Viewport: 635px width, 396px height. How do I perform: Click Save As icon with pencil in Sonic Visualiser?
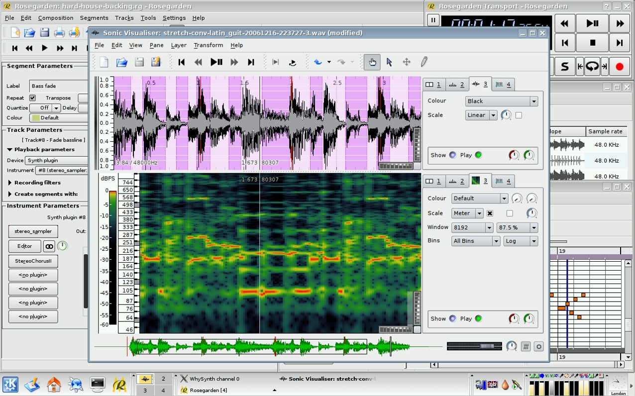(156, 62)
